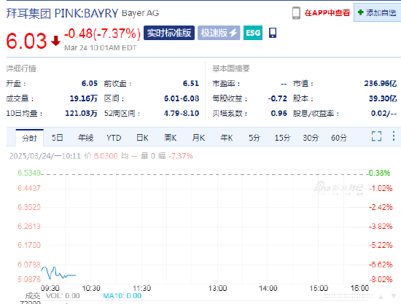This screenshot has width=401, height=304.
Task: Select the 60分 chart tab
Action: click(339, 138)
